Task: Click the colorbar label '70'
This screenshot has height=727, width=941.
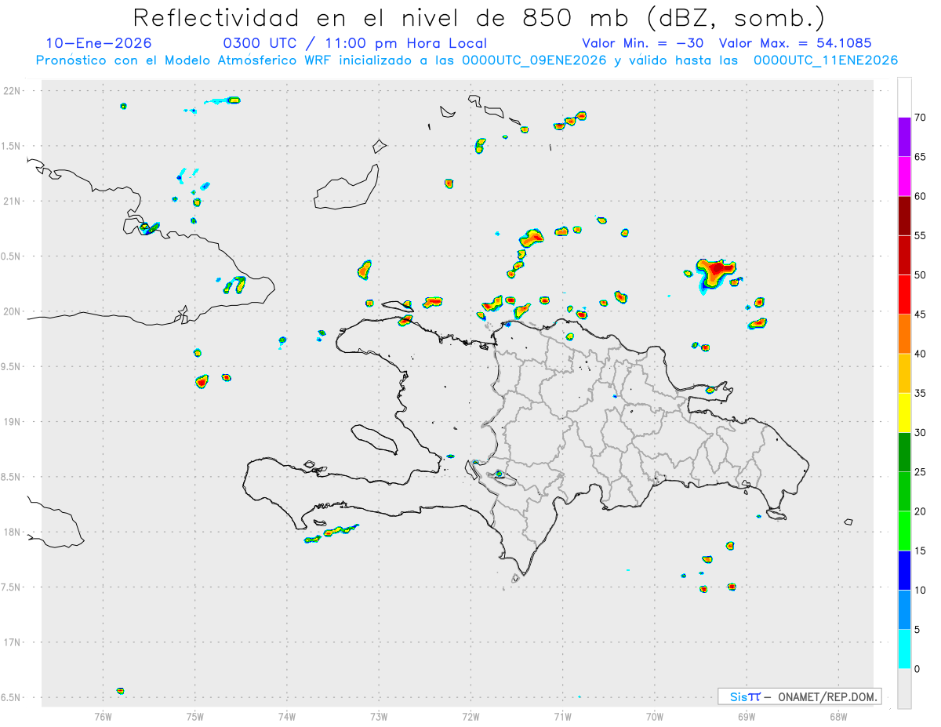Action: [920, 118]
